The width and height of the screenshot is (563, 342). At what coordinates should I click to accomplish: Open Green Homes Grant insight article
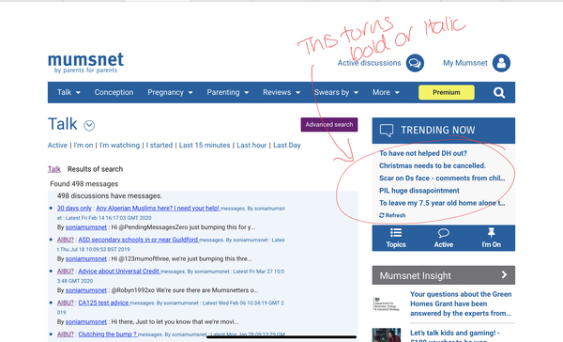point(461,303)
